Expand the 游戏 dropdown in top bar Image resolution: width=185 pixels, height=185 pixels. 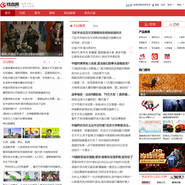pyautogui.click(x=171, y=5)
